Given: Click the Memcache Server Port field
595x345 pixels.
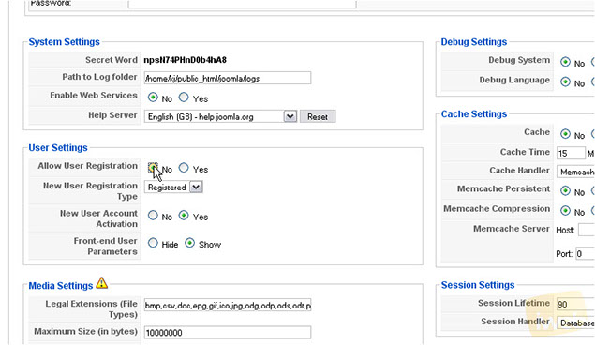Looking at the screenshot, I should 585,253.
